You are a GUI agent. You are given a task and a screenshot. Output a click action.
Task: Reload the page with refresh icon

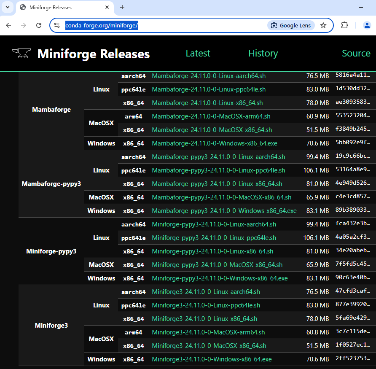[39, 25]
